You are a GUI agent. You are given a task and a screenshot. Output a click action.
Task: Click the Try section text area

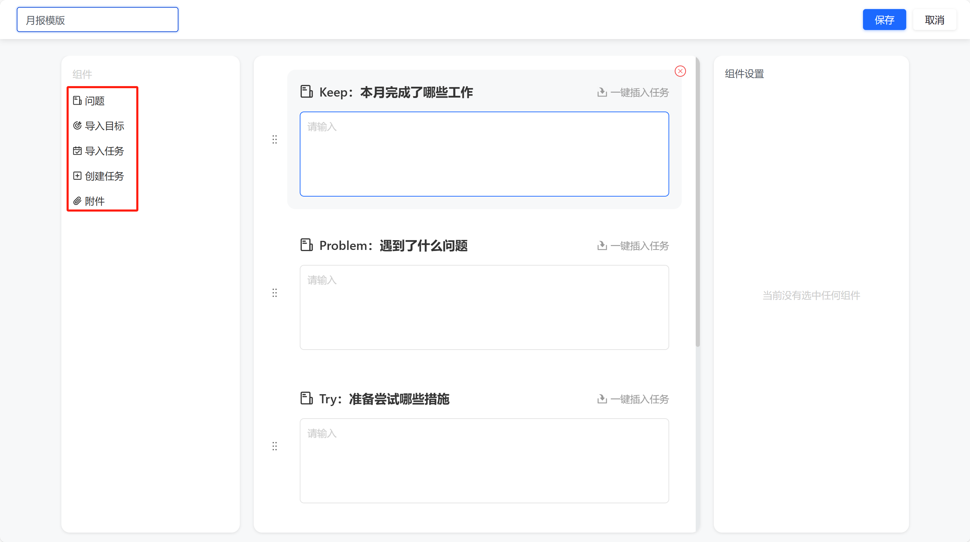click(484, 461)
